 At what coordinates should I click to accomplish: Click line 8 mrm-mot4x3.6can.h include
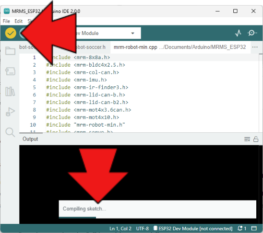point(89,110)
